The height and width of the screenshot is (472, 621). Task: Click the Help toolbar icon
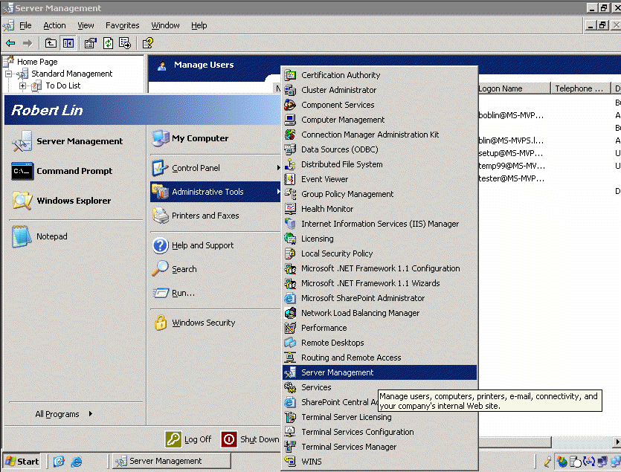(148, 43)
